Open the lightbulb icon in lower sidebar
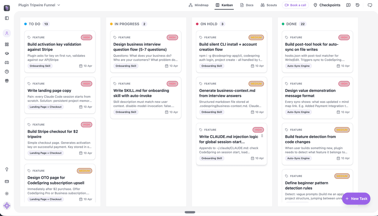 click(x=7, y=169)
